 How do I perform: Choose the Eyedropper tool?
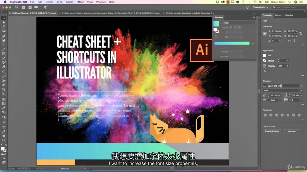point(4,108)
